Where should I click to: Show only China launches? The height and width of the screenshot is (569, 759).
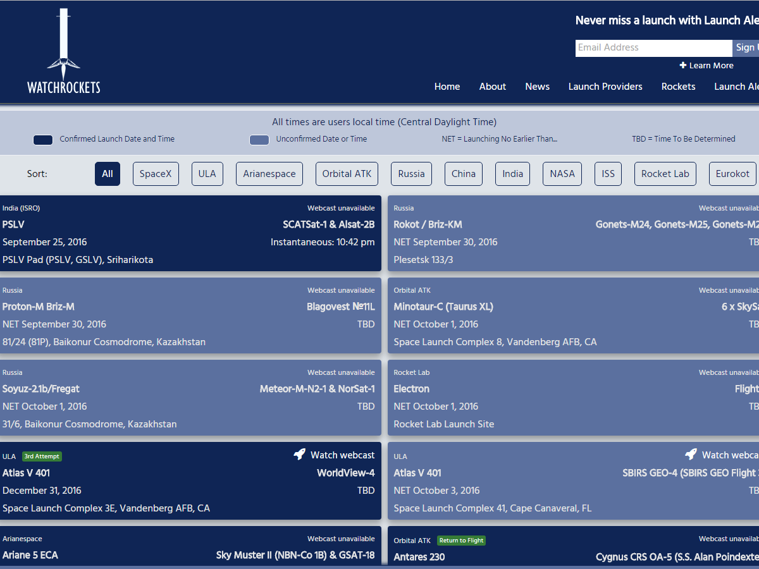(x=464, y=174)
